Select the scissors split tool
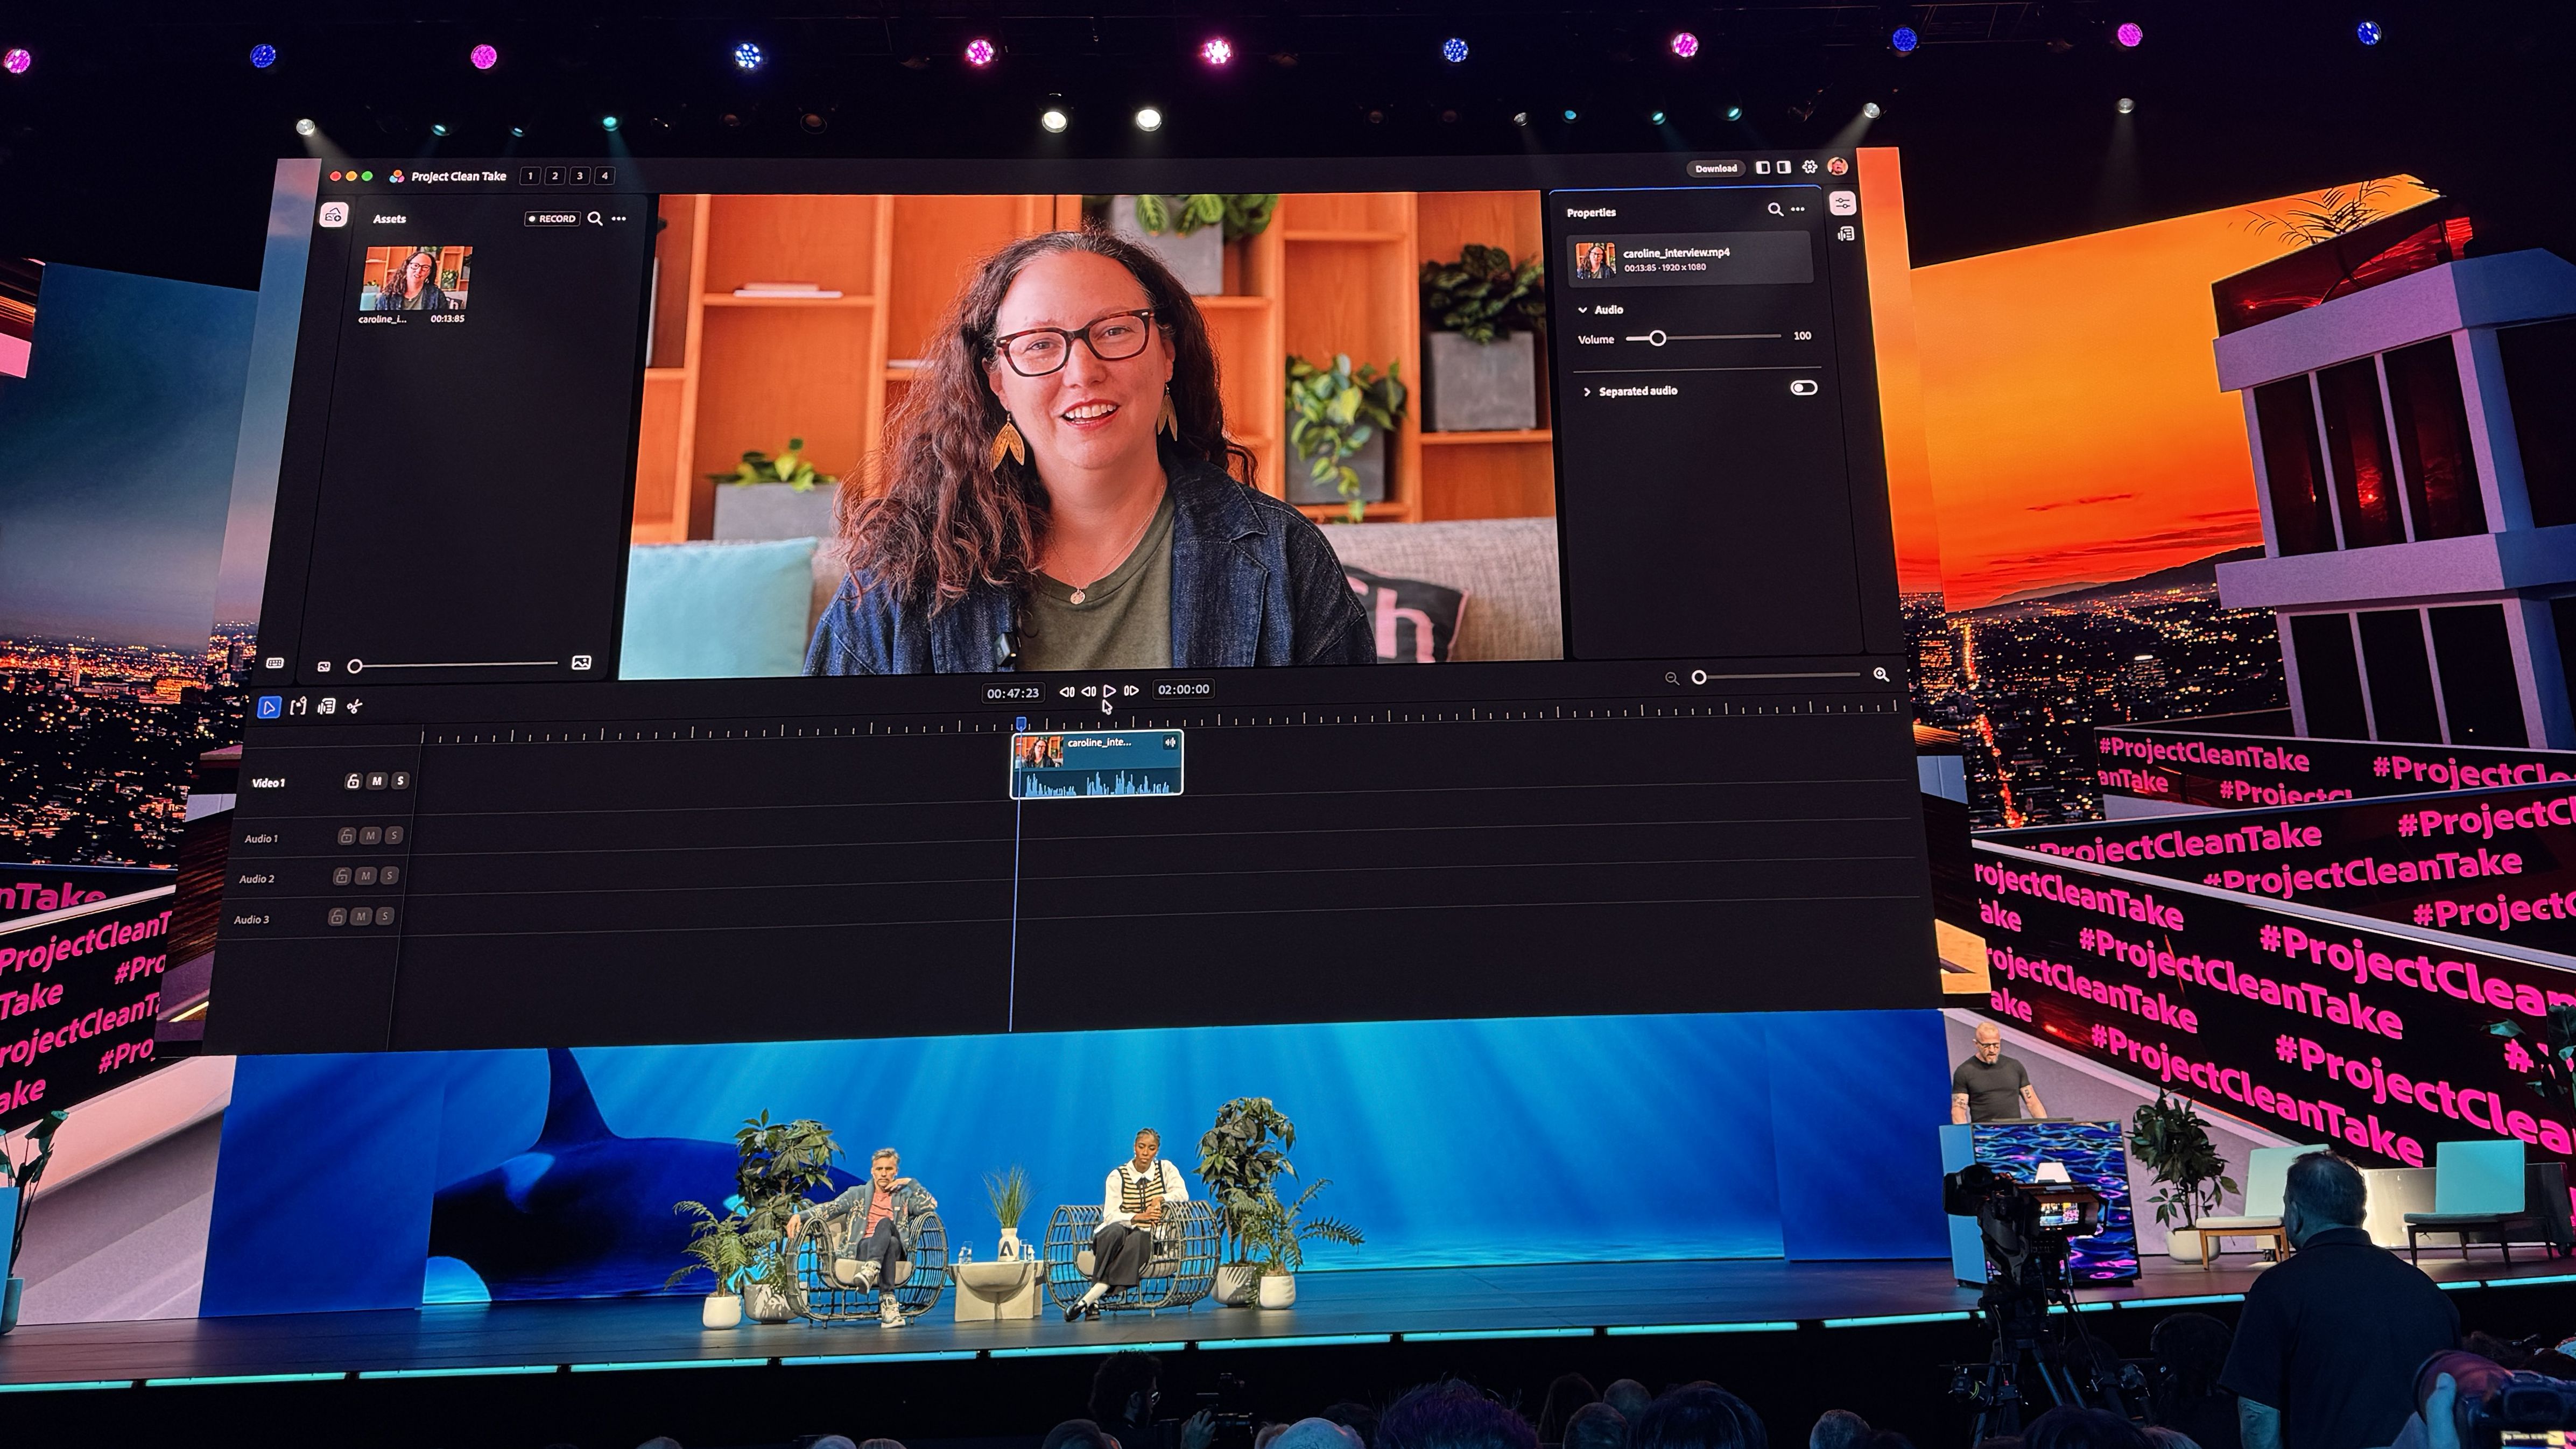Viewport: 2576px width, 1449px height. click(x=354, y=707)
